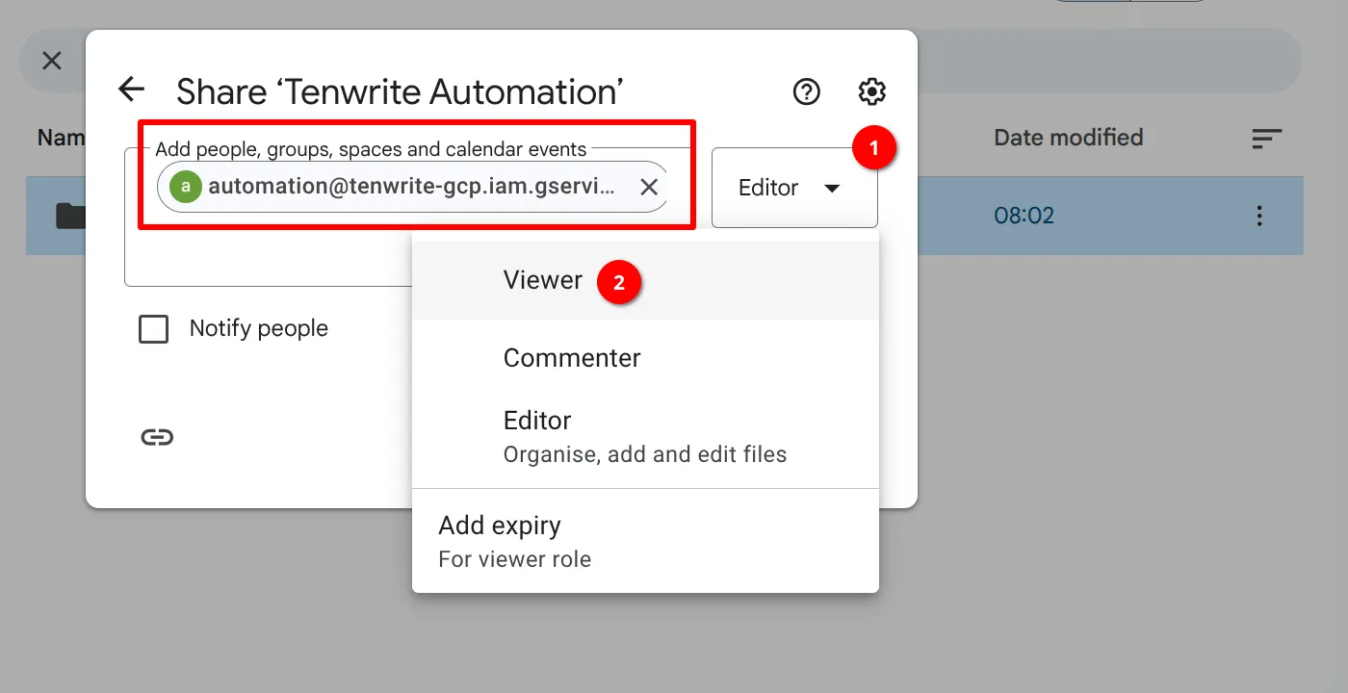Open the help question mark icon
The width and height of the screenshot is (1348, 693).
(806, 91)
